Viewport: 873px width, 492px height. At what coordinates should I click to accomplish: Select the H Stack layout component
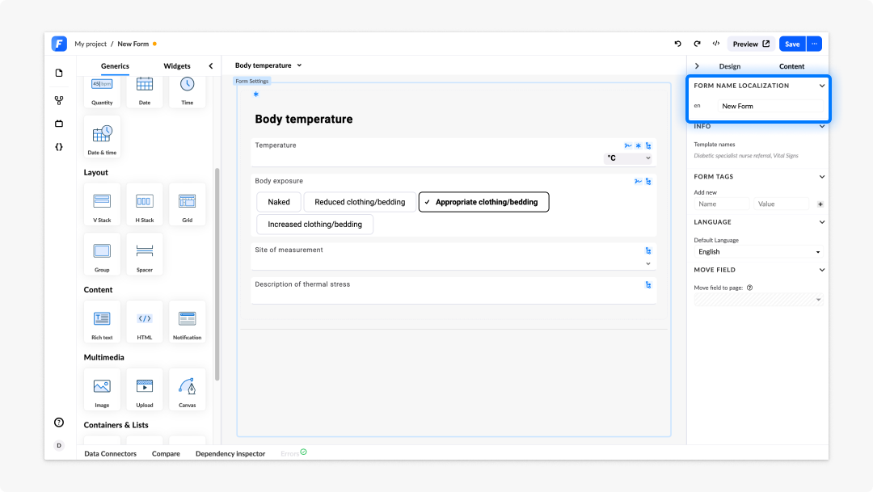click(145, 204)
